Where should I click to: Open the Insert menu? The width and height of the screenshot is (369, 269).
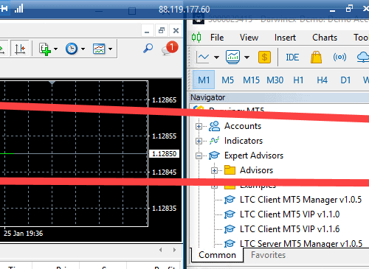pyautogui.click(x=285, y=38)
